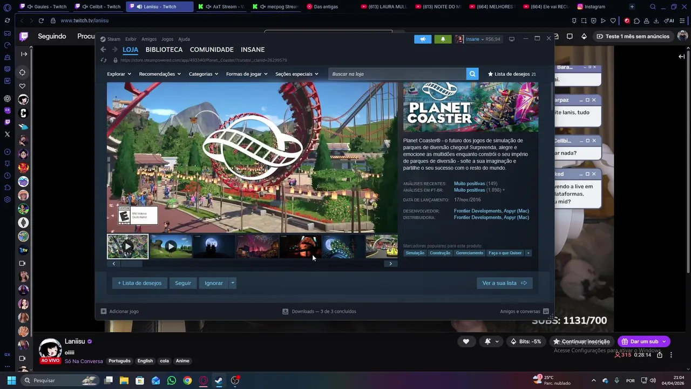
Task: Click Frontier Developments developer link
Action: (478, 211)
